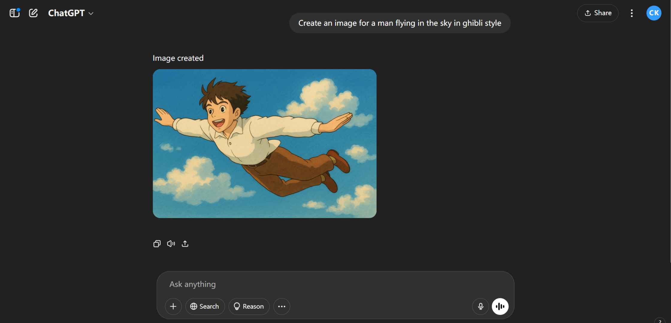The width and height of the screenshot is (671, 323).
Task: Click the Share button at top
Action: (598, 13)
